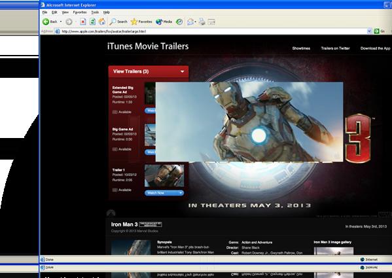Click the Available captions icon under Trailer 1
The image size is (392, 278).
coord(115,190)
